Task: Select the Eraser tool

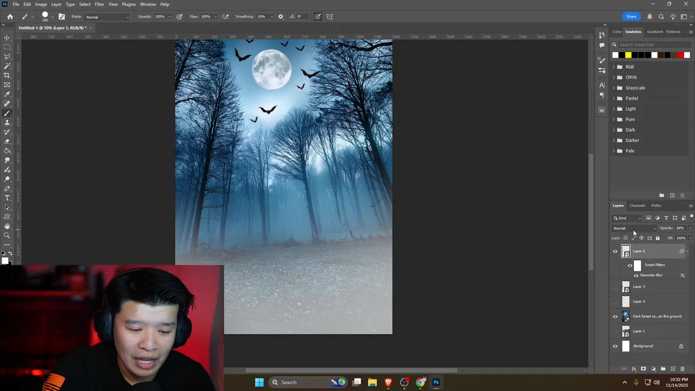Action: 7,141
